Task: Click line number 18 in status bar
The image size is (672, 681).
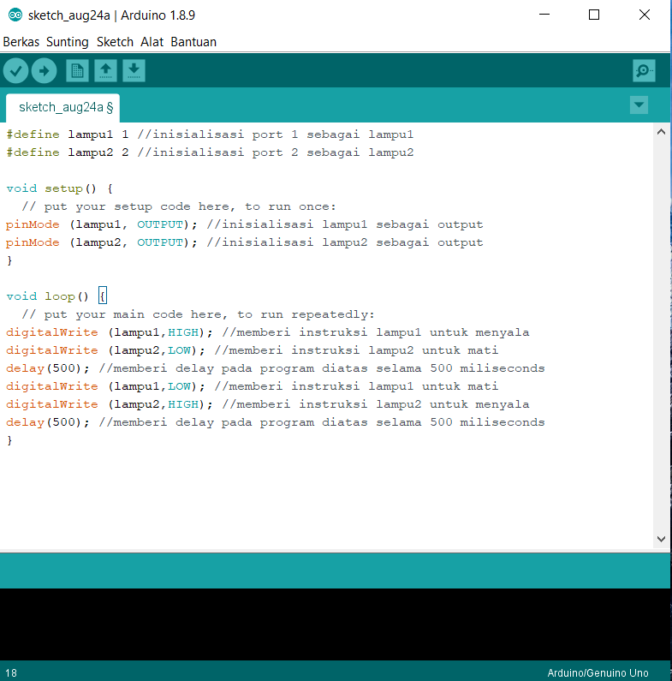Action: tap(11, 672)
